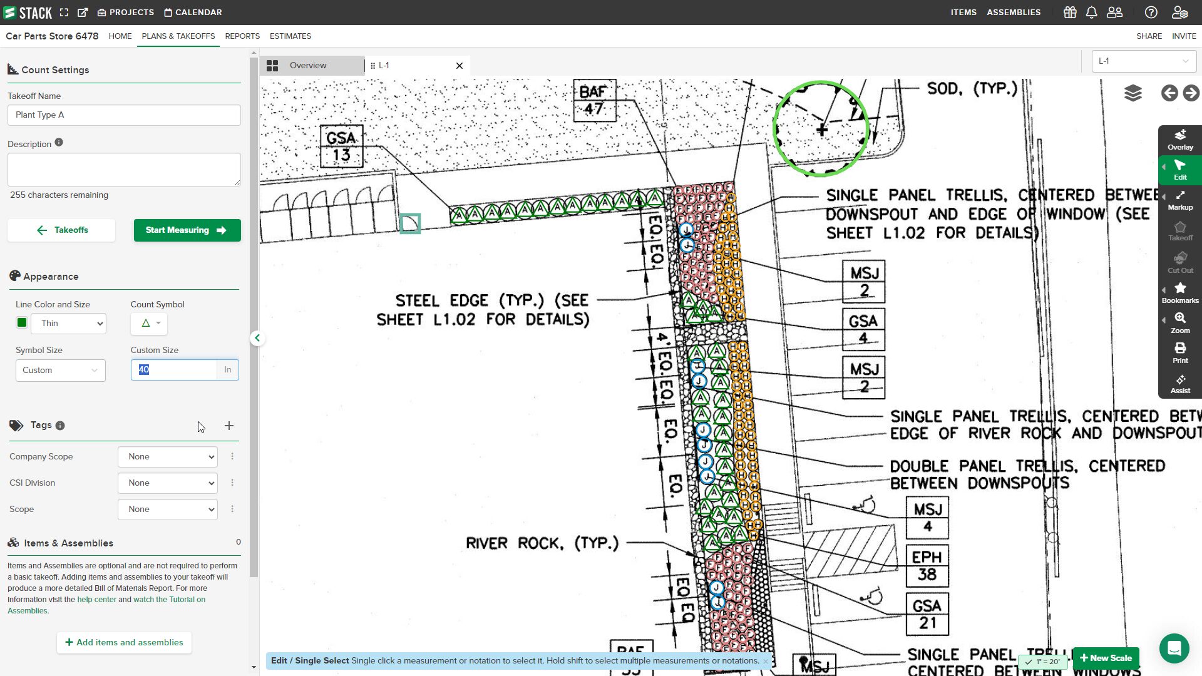Screen dimensions: 1202x676
Task: Click the Start Measuring button
Action: pos(187,230)
